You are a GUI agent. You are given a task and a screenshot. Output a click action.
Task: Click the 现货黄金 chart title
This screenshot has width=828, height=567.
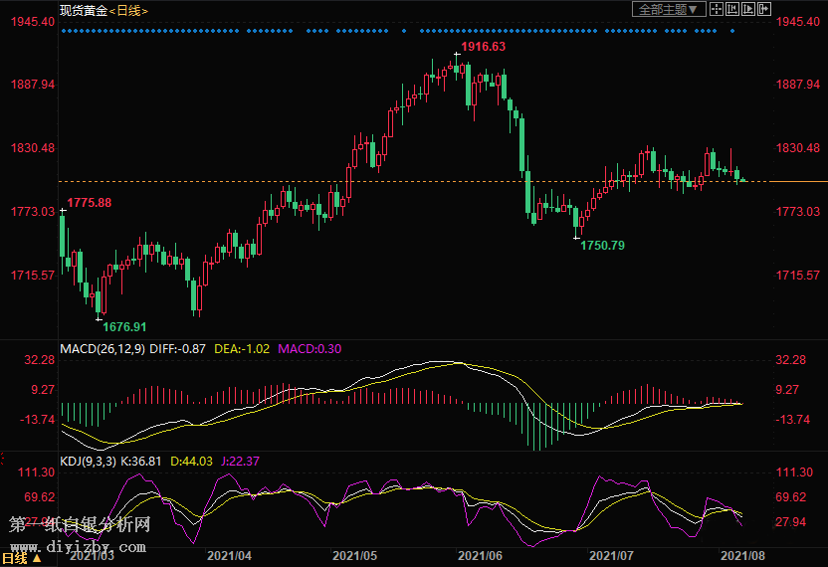[x=83, y=10]
